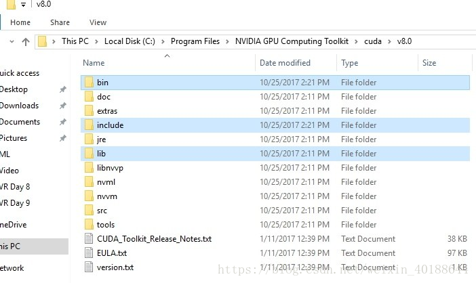Click the extras folder icon
The image size is (476, 283).
coord(89,111)
